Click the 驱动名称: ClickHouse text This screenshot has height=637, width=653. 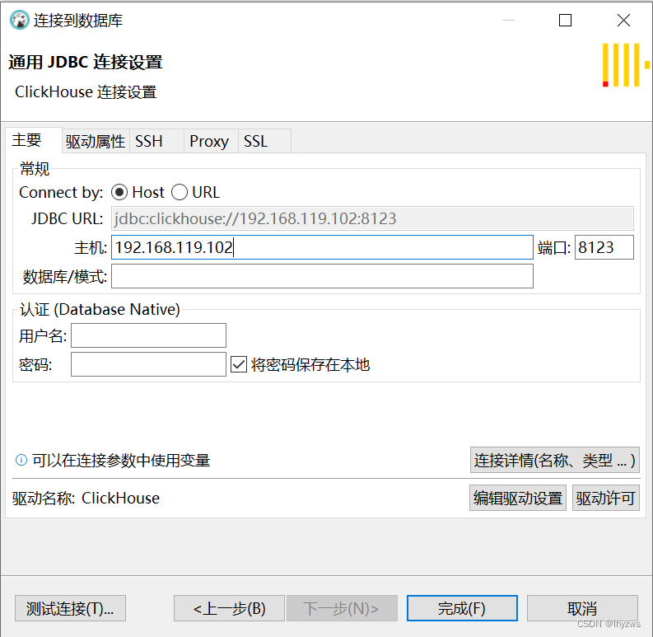coord(86,499)
